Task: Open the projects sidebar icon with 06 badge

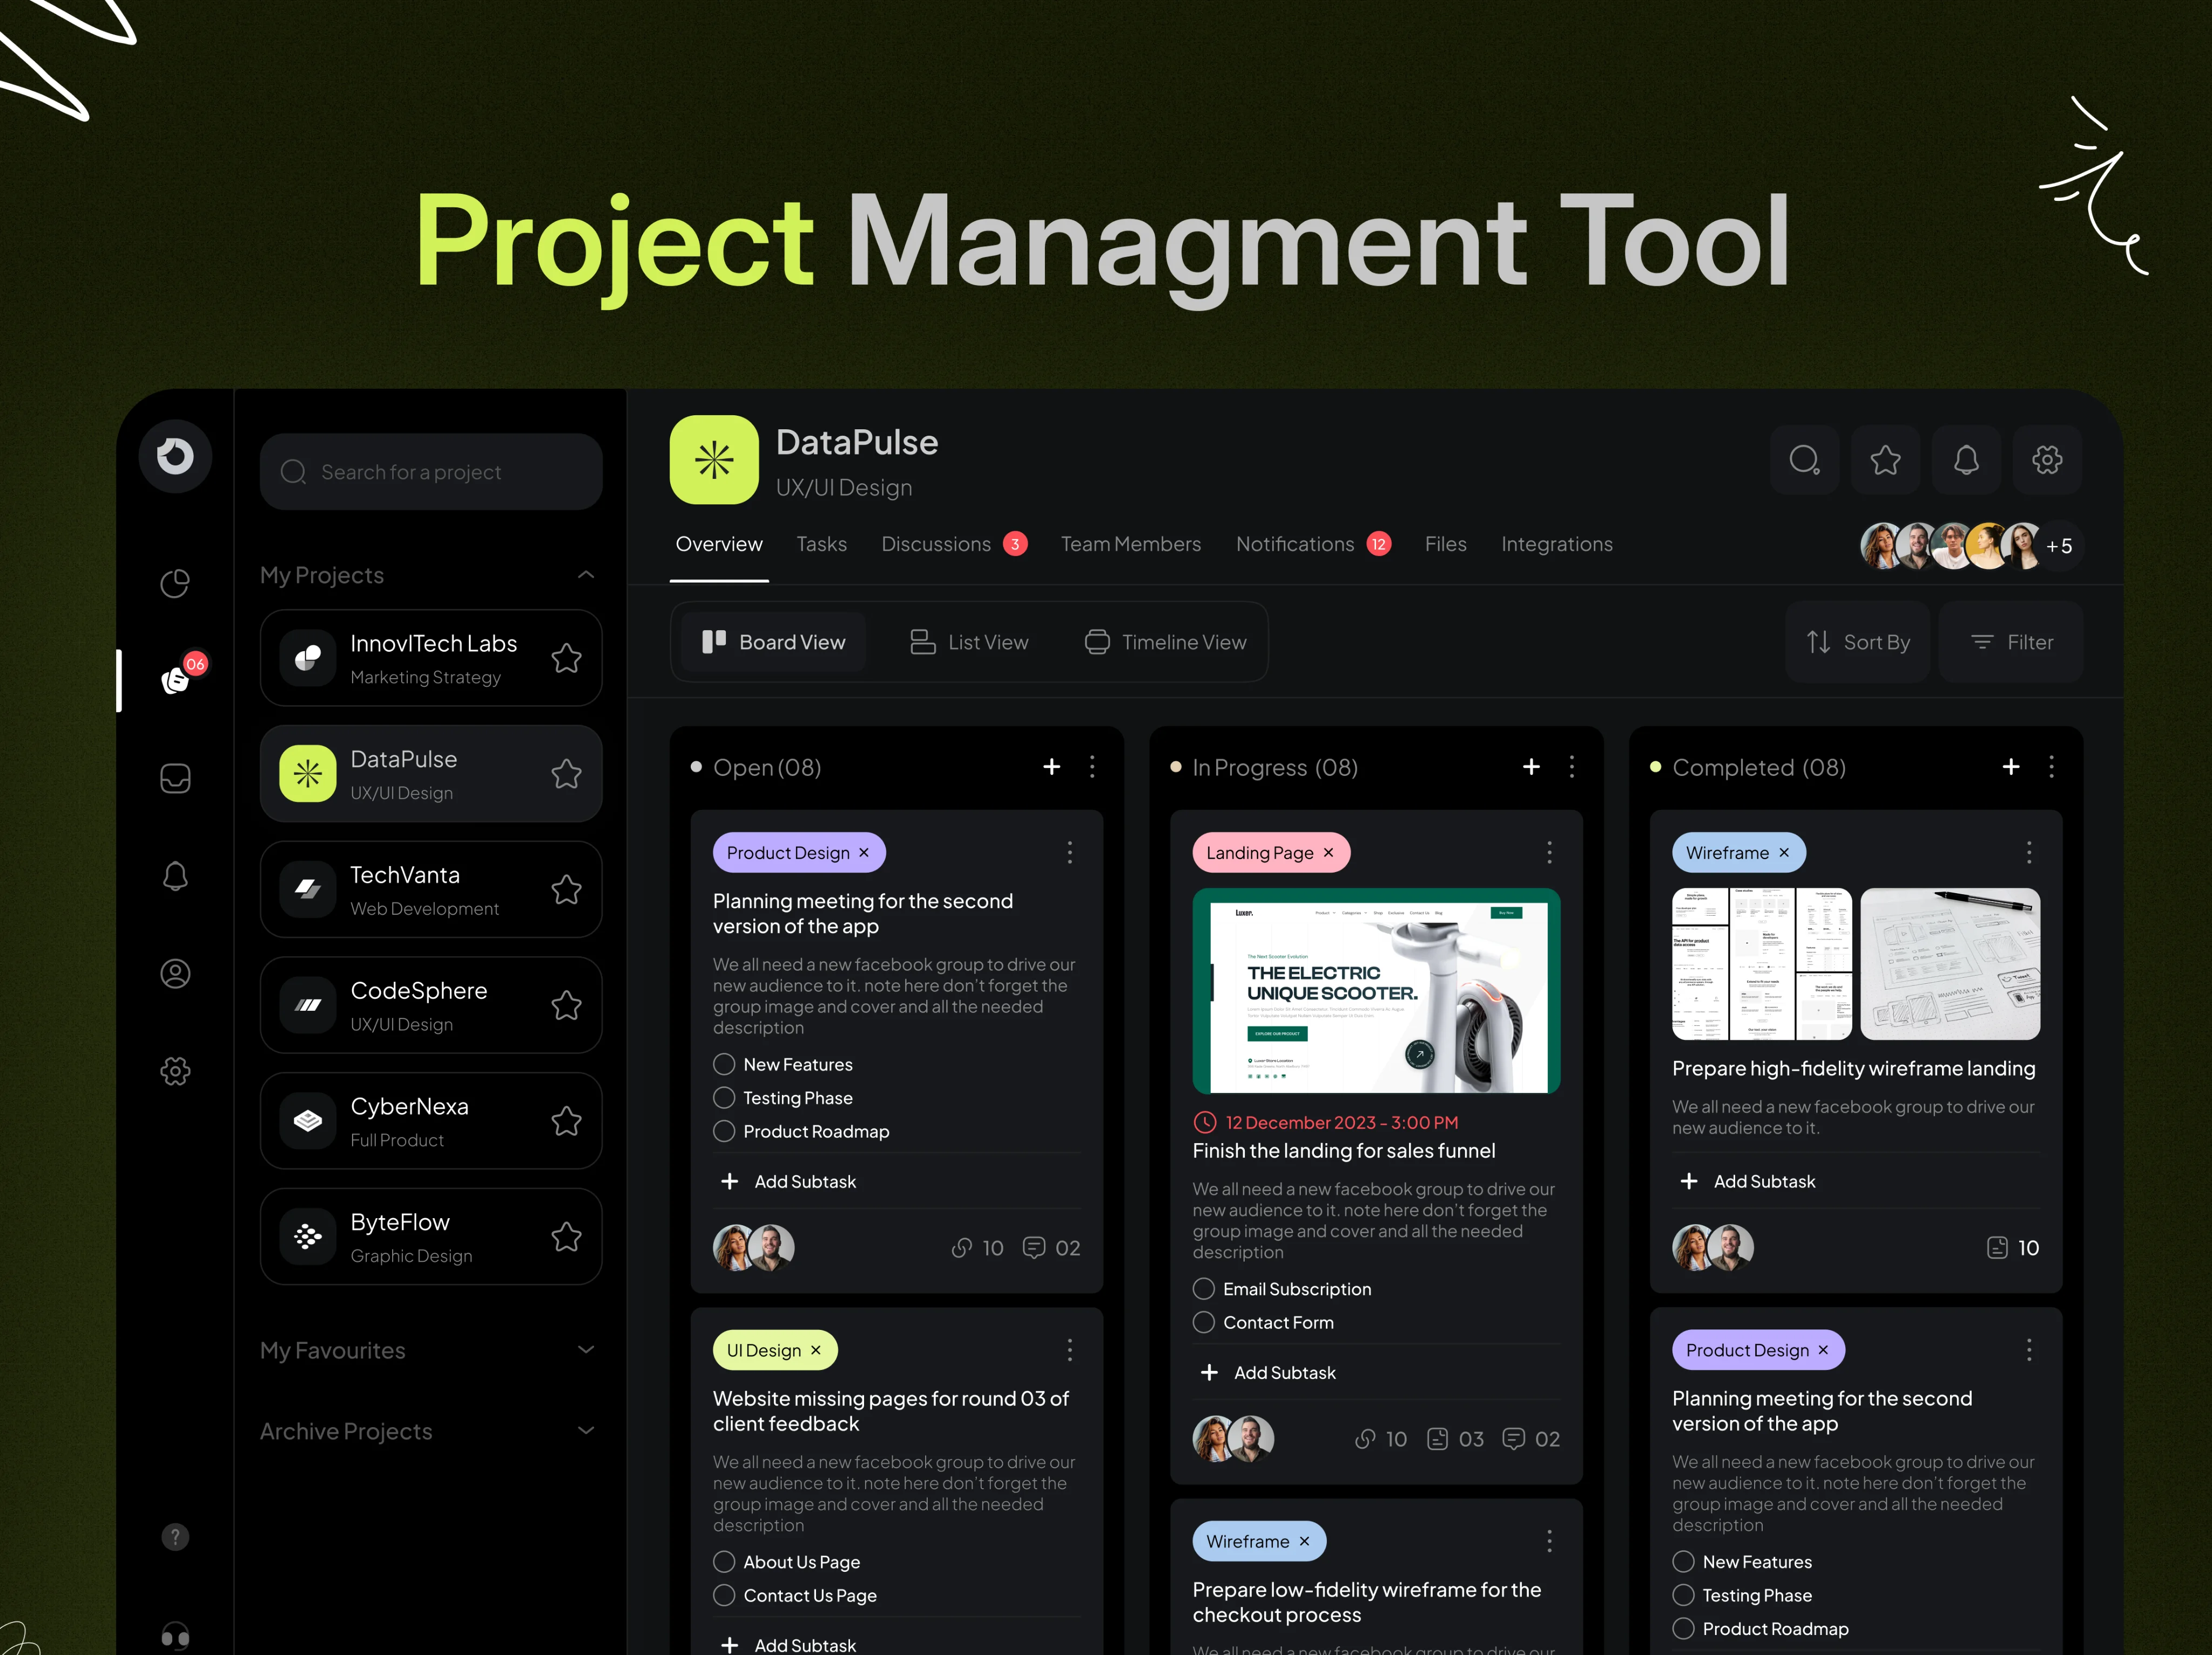Action: click(176, 679)
